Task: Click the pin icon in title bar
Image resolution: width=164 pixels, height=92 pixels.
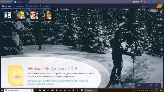Action: tap(141, 2)
